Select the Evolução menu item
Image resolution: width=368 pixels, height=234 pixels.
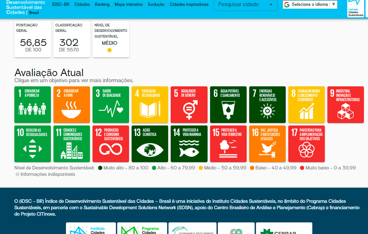(156, 5)
